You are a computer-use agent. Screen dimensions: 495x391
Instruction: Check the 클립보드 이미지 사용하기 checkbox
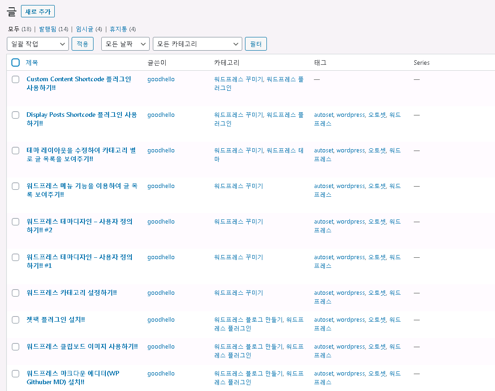[16, 347]
